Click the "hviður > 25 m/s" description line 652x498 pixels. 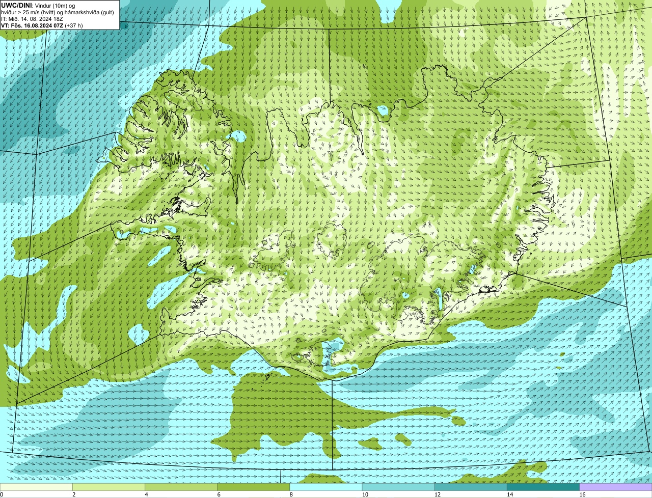[58, 12]
